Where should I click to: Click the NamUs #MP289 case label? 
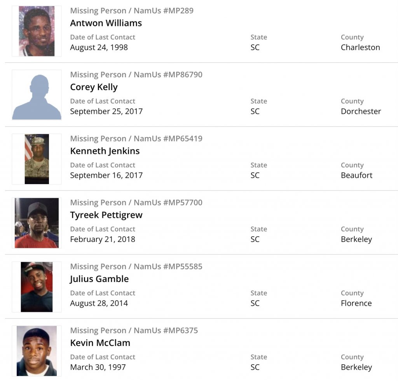(x=131, y=10)
